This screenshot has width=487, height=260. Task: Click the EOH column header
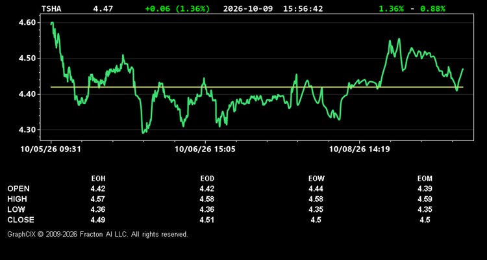(x=98, y=179)
